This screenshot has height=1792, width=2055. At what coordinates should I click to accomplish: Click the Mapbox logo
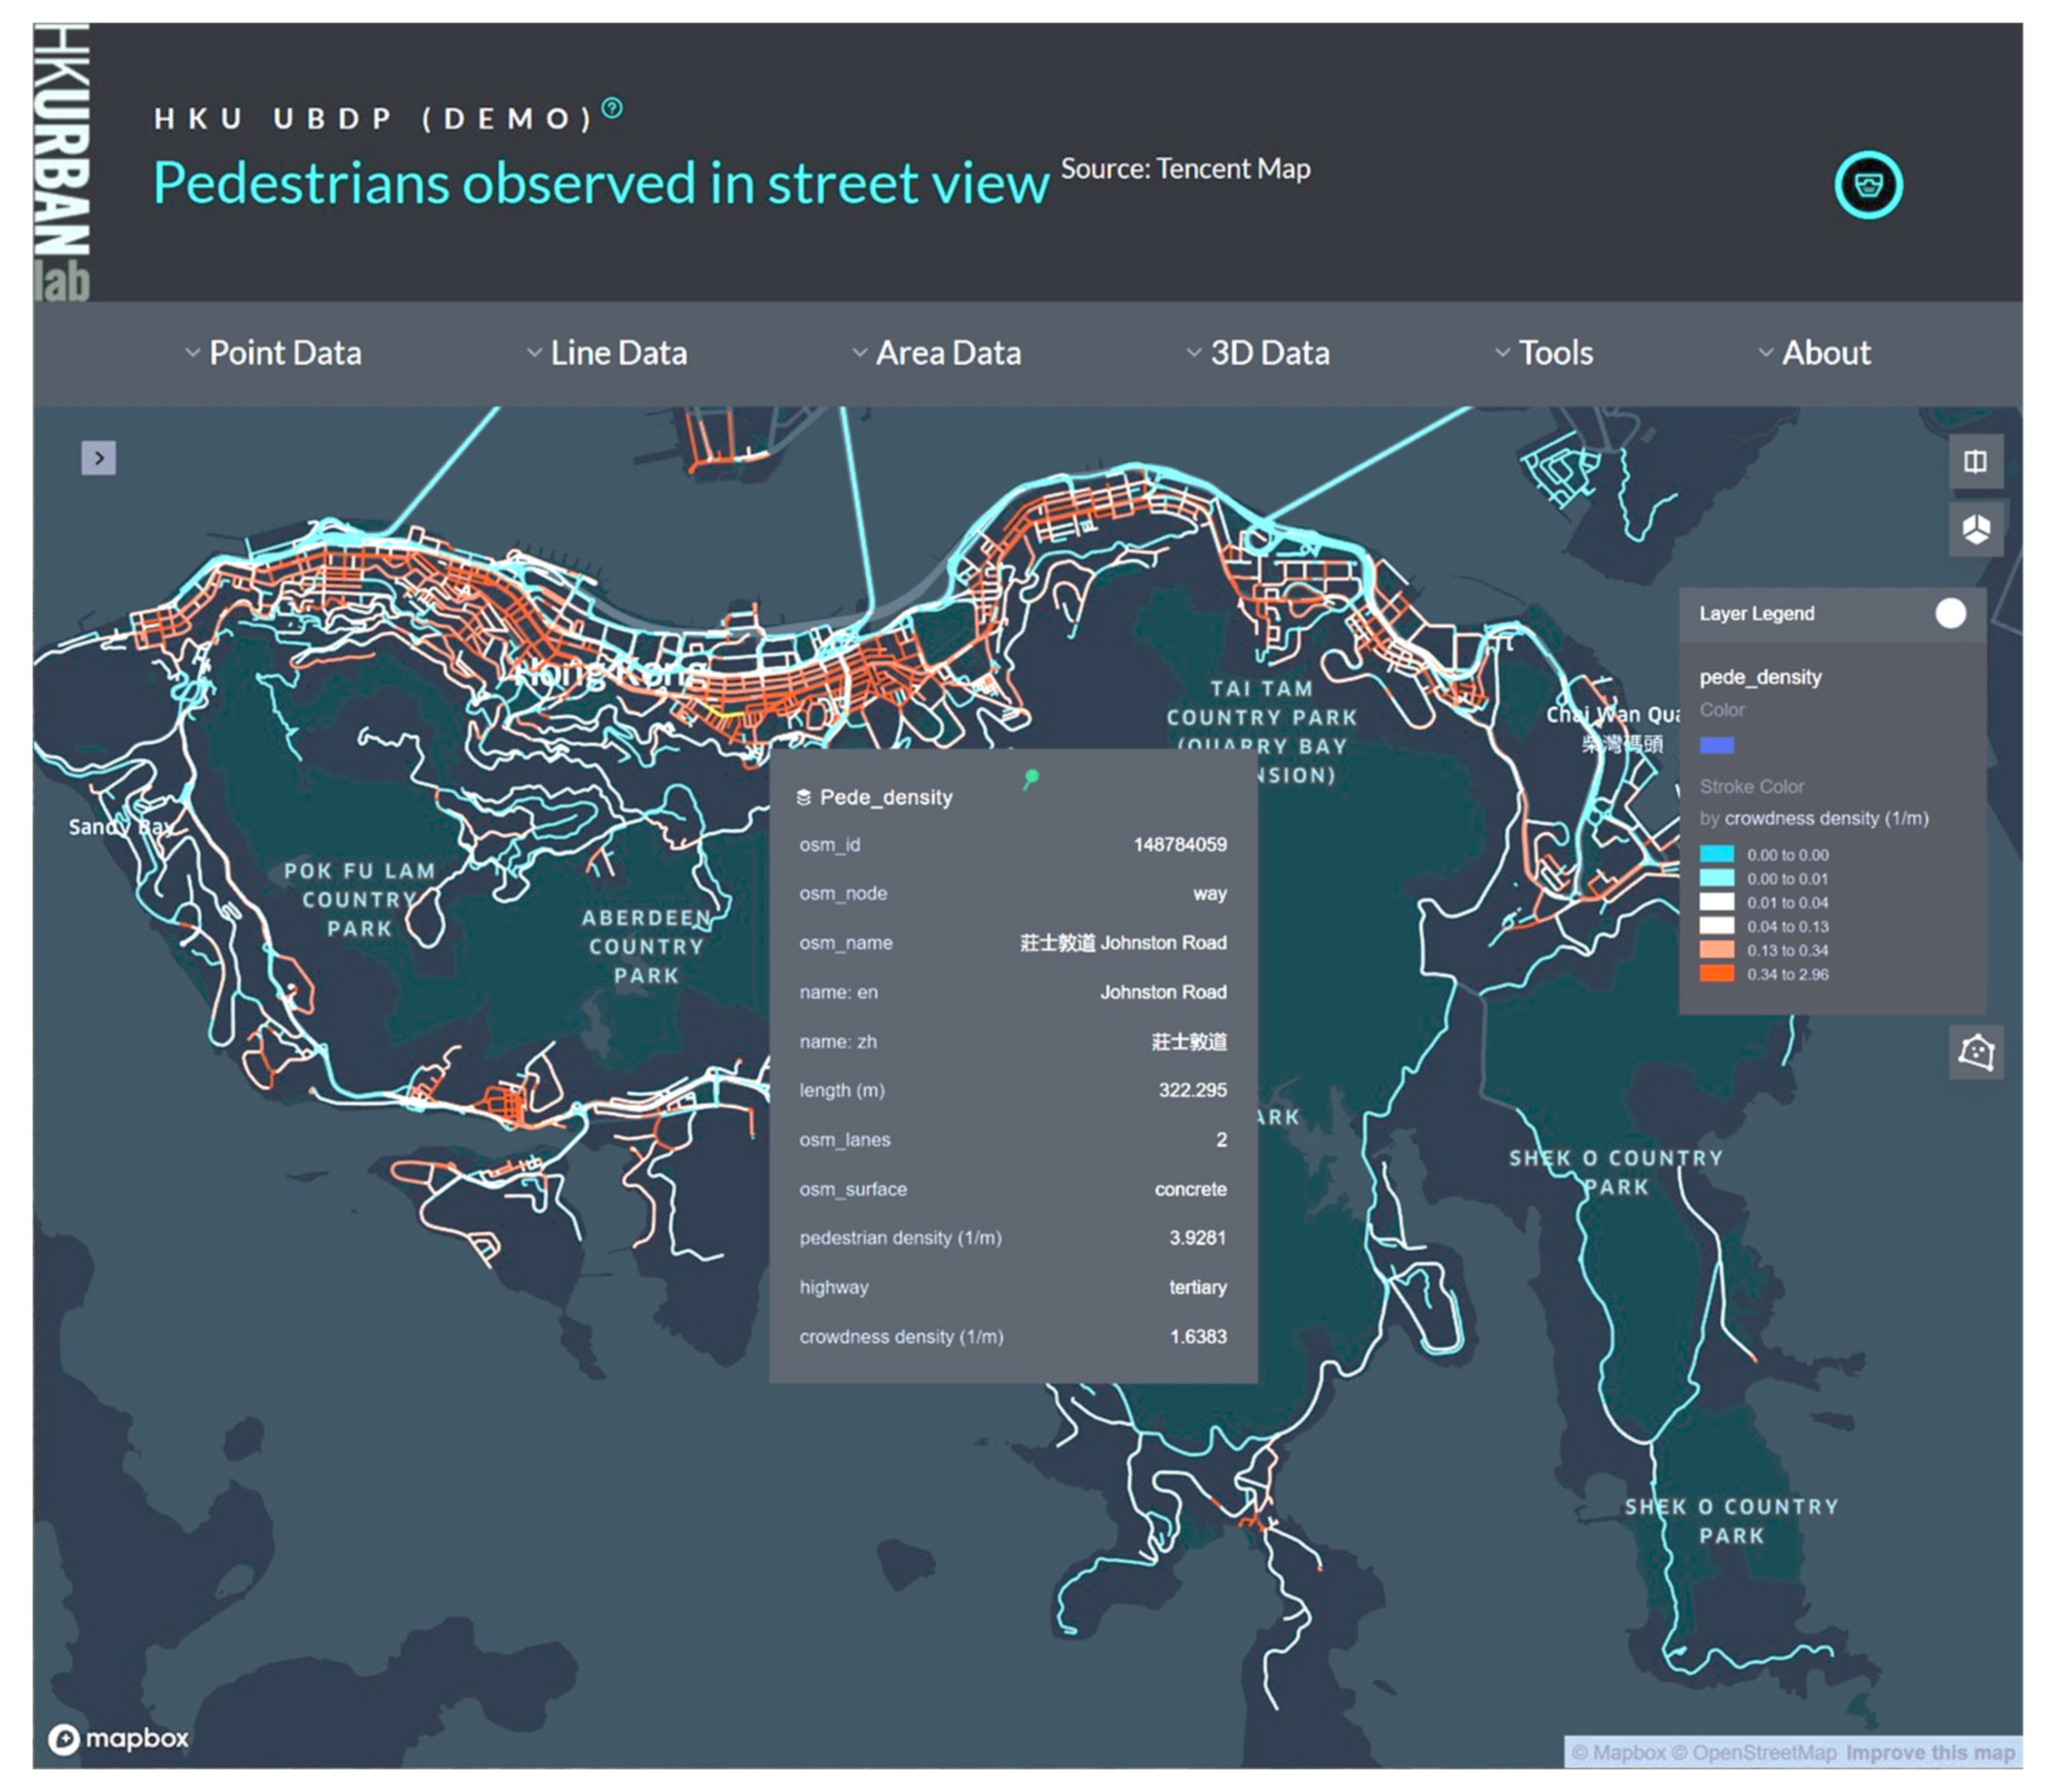pyautogui.click(x=119, y=1738)
